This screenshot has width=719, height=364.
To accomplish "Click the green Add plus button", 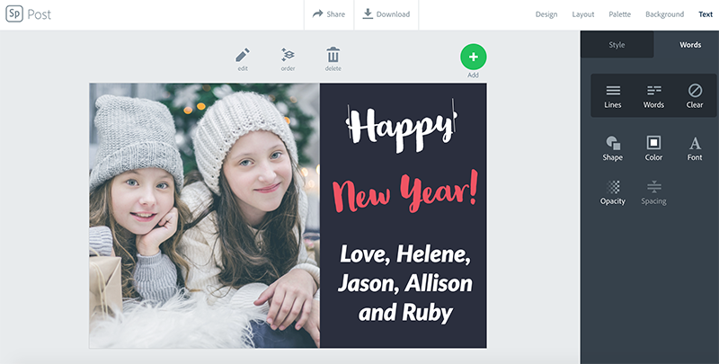I will (x=474, y=57).
